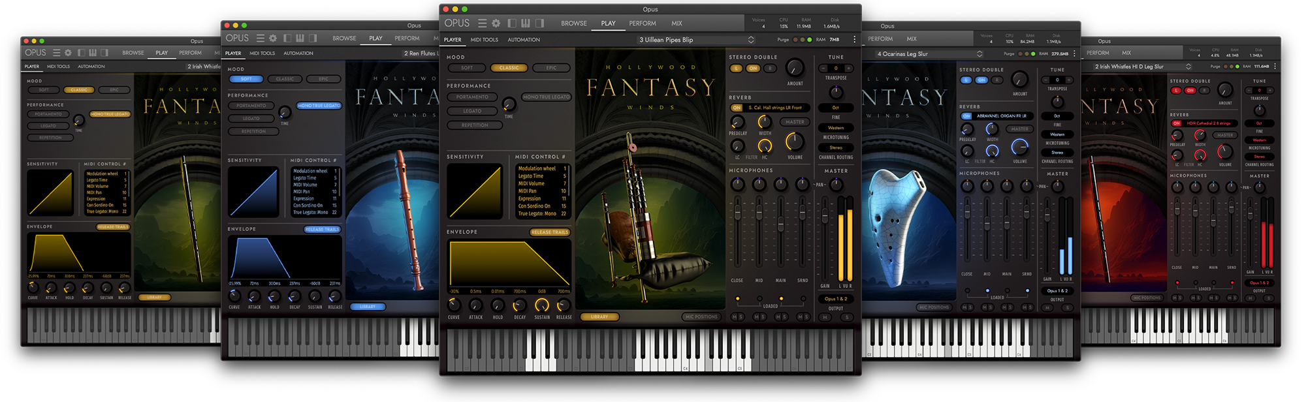Screen dimensions: 1306x402
Task: Open the MIDI Tools sub-tab in center window
Action: (x=485, y=40)
